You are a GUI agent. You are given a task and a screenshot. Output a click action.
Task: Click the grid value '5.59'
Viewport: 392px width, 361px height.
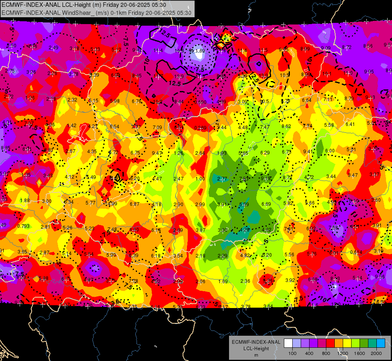(x=244, y=205)
